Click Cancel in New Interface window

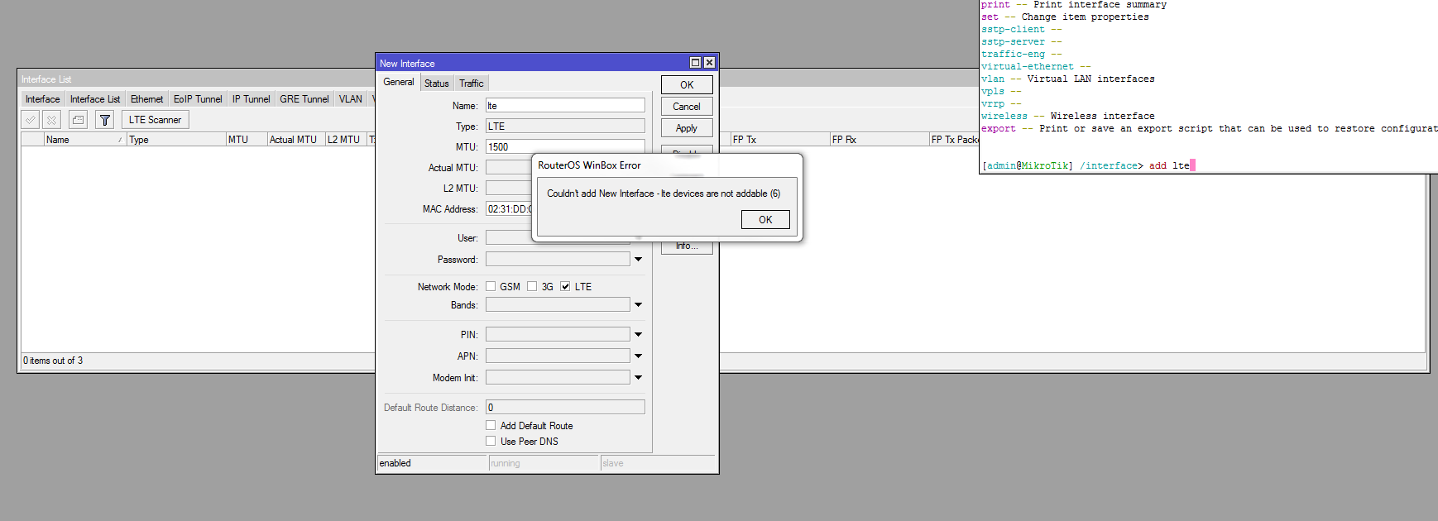[x=687, y=107]
